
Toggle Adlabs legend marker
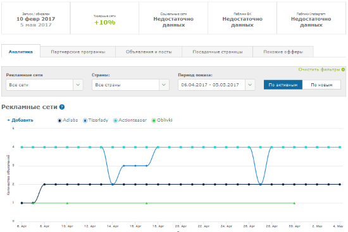[59, 120]
